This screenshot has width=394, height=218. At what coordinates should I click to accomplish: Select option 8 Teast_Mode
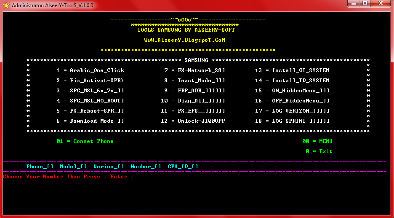[194, 81]
